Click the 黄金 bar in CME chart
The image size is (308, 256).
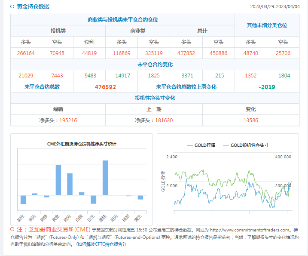click(58, 180)
